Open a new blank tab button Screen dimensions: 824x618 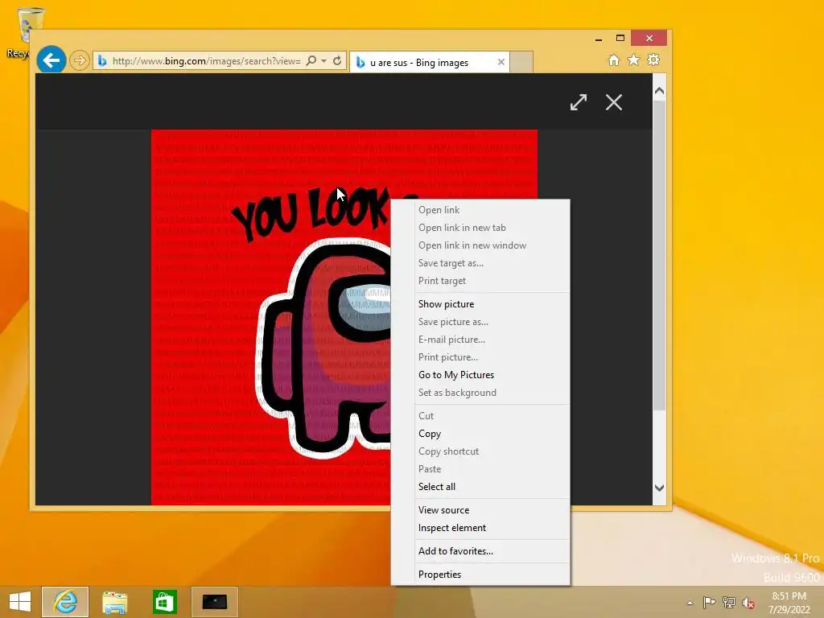(521, 62)
